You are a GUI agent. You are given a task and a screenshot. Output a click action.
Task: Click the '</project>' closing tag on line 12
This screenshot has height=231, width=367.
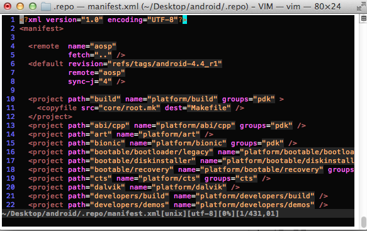point(50,116)
